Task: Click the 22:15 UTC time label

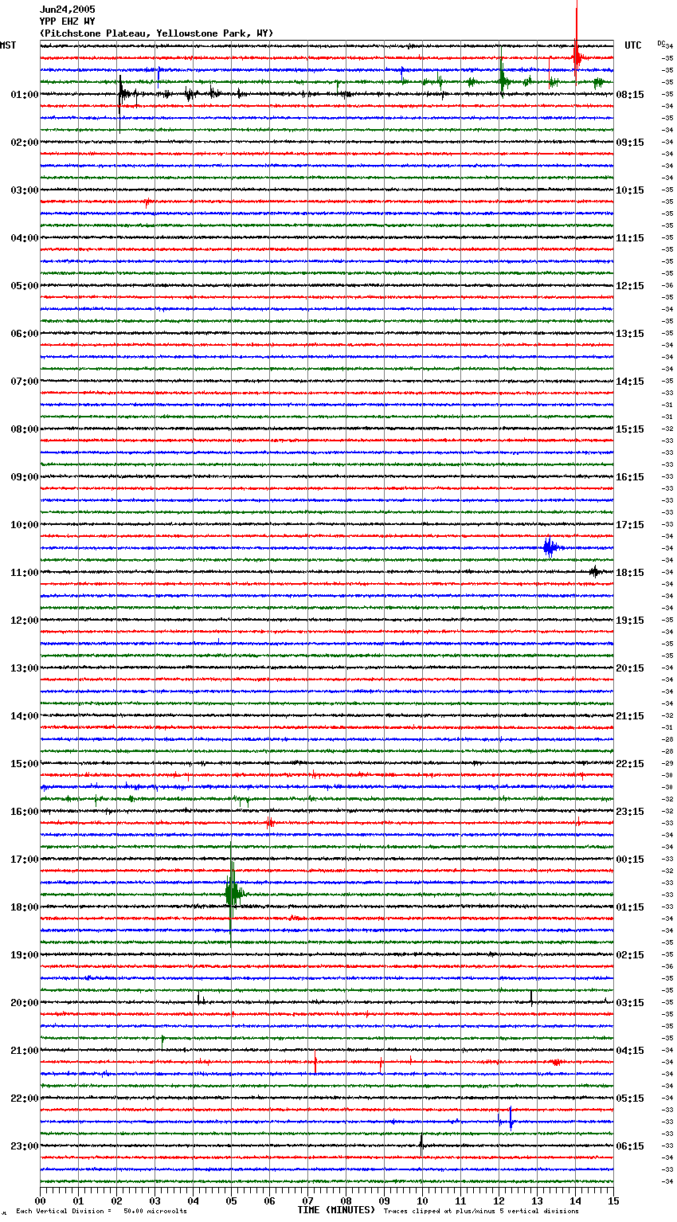Action: coord(630,764)
